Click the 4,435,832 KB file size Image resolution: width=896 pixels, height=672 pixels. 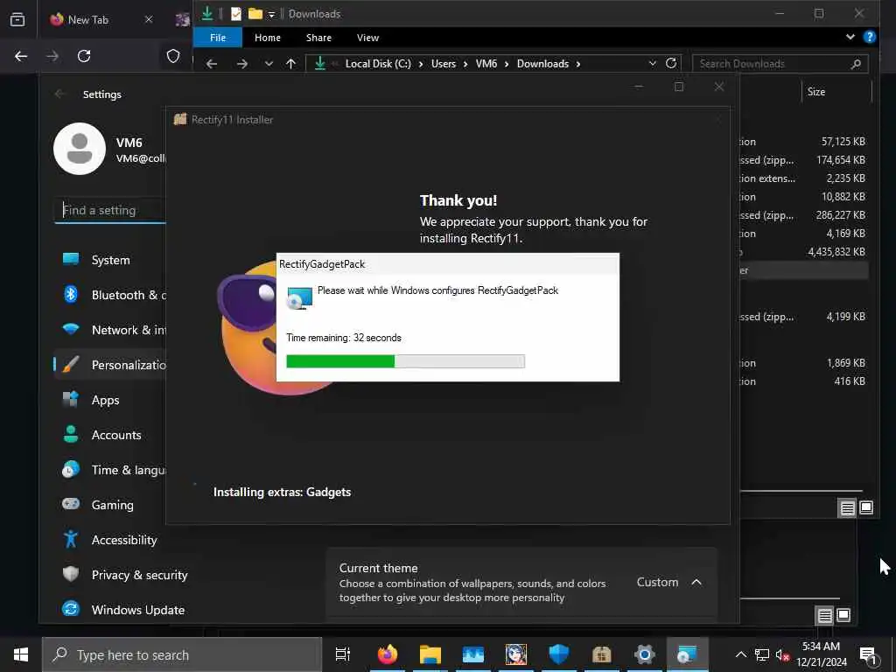(836, 252)
